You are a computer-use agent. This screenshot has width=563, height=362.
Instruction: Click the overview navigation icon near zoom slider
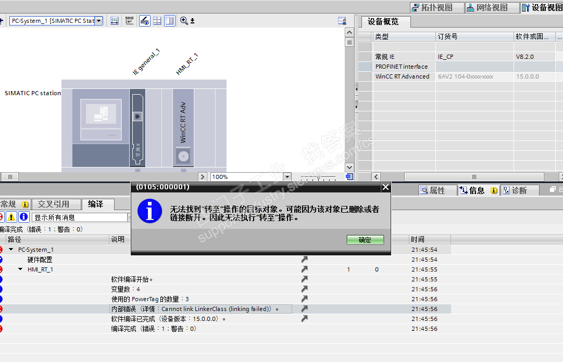(x=349, y=177)
